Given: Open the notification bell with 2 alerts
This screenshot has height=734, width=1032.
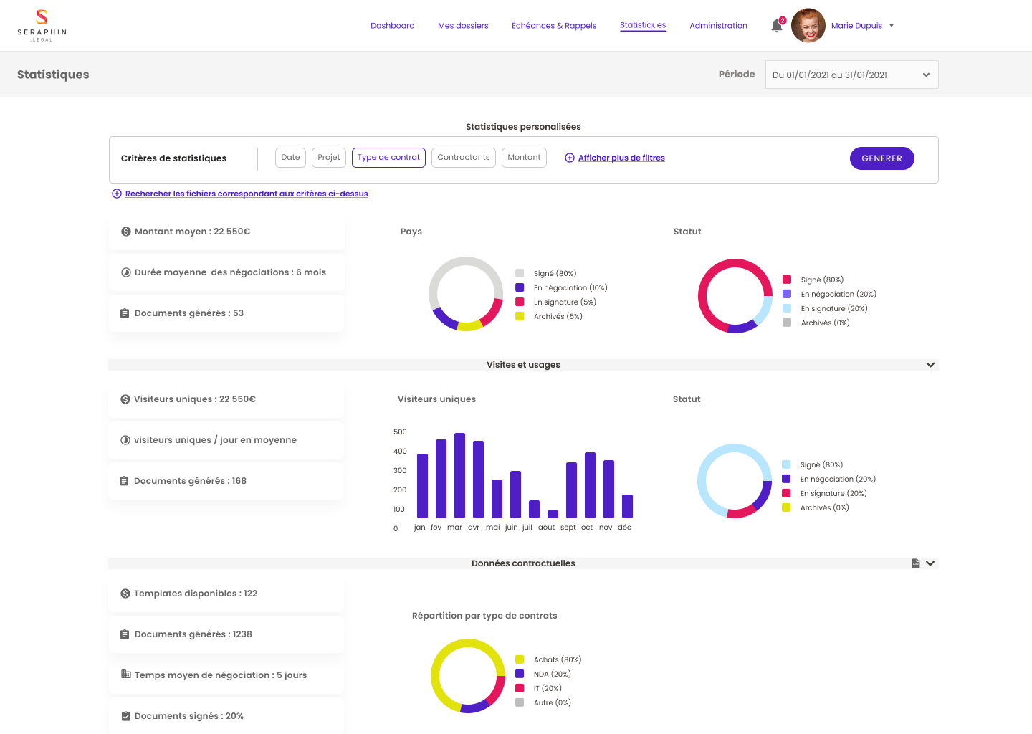Looking at the screenshot, I should [x=776, y=25].
